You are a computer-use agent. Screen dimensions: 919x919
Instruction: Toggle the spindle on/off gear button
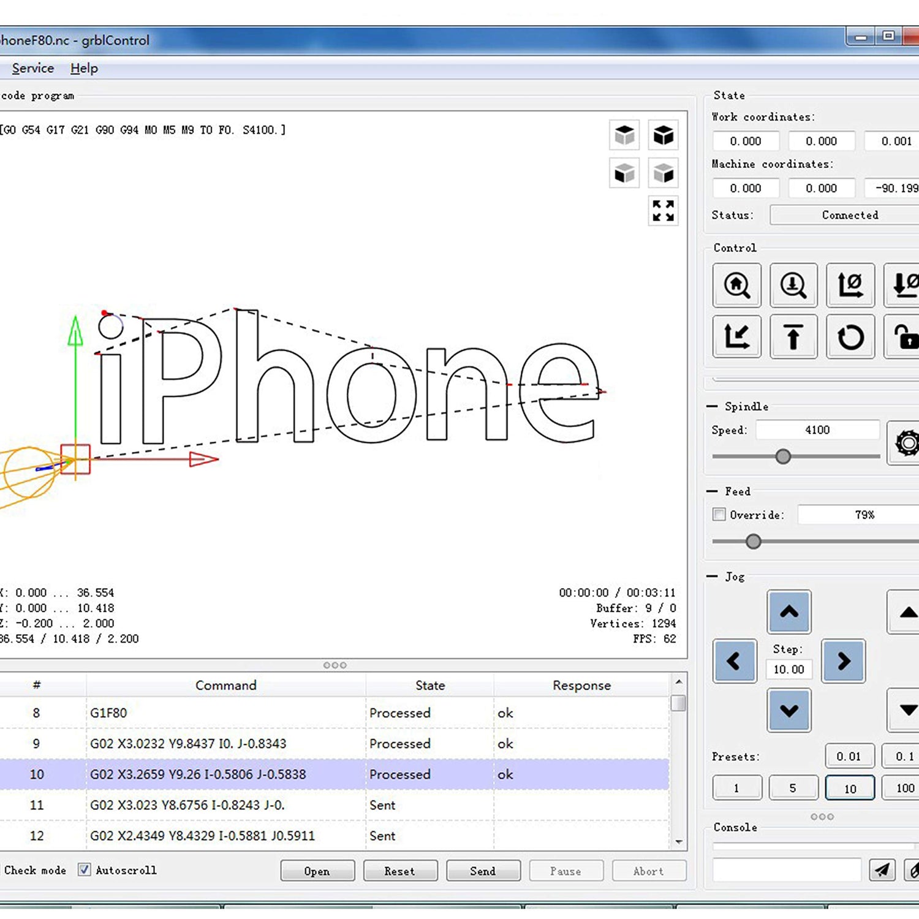[x=906, y=442]
